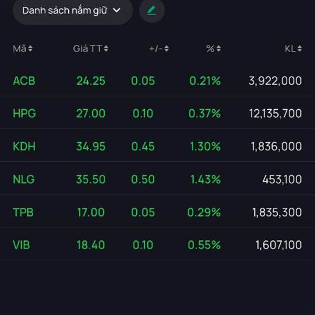Click the green pencil edit icon
Screen dimensions: 315x315
[x=152, y=10]
